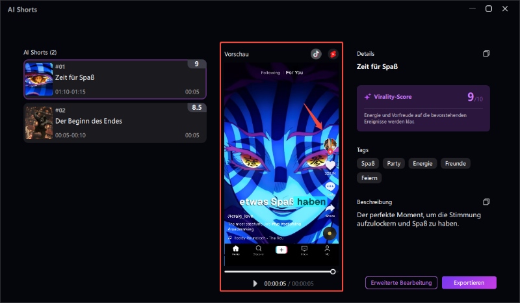Close the AI Shorts window
Viewport: 520px width, 303px height.
[x=505, y=8]
